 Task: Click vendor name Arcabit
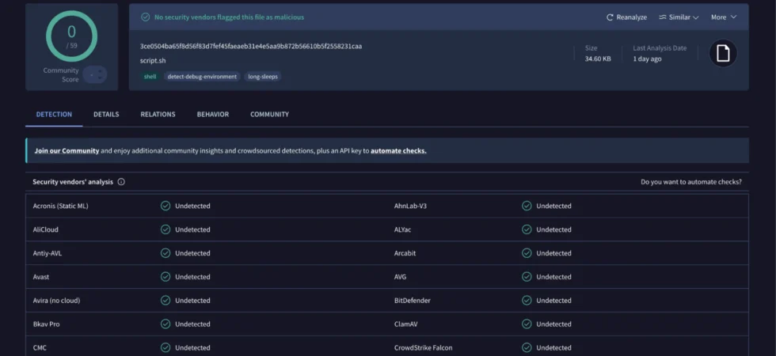click(x=405, y=253)
